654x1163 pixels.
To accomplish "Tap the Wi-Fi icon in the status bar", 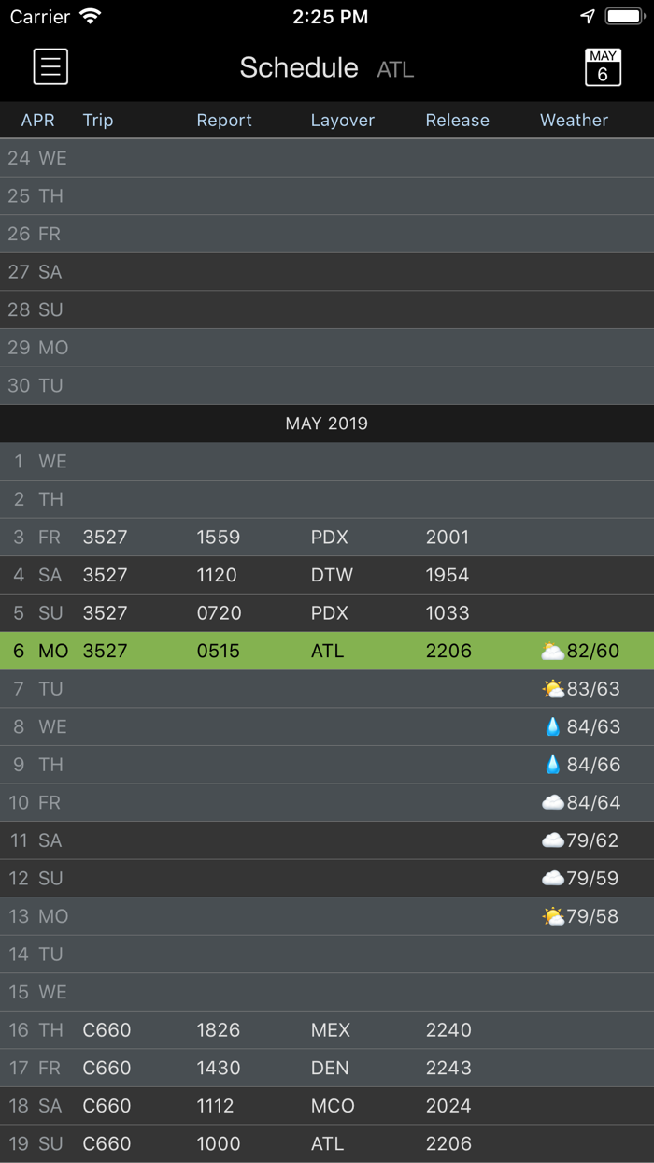I will [x=89, y=16].
